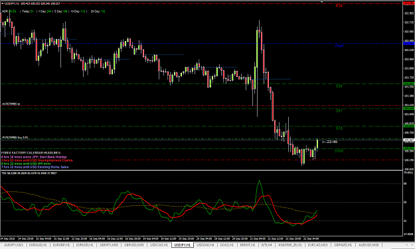Switch to the GOLD,H1 chart tab
Screen dimensions: 415x249
[227, 245]
